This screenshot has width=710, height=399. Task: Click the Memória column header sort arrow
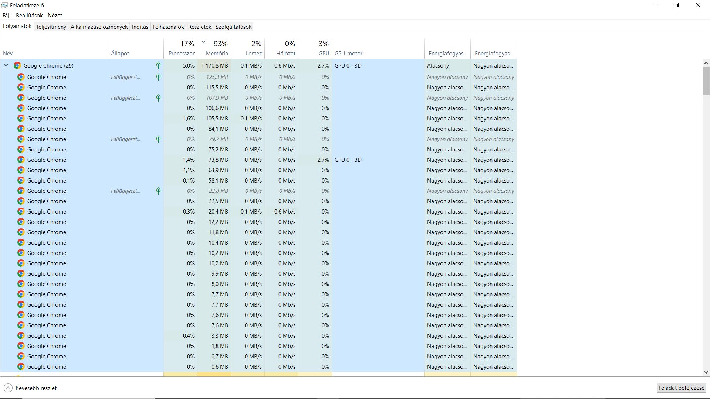click(203, 42)
